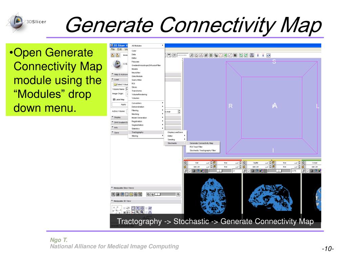Image resolution: width=347 pixels, height=260 pixels.
Task: Select ROI Tract Filter menu entry
Action: click(203, 147)
